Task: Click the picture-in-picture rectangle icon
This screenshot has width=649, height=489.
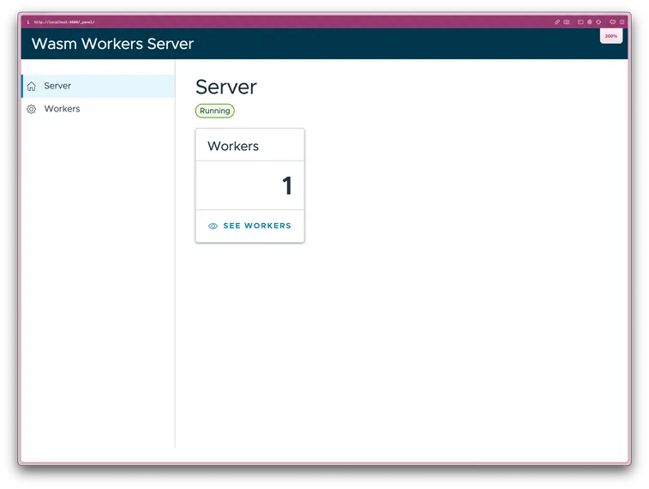Action: click(x=580, y=21)
